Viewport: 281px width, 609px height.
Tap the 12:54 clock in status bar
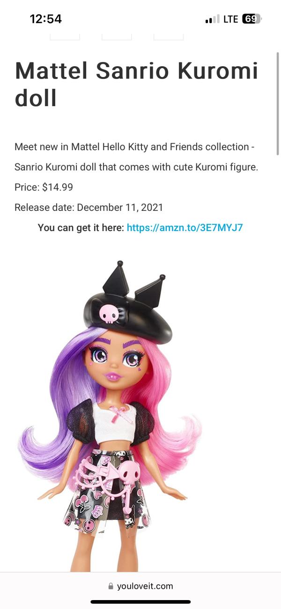tap(46, 19)
